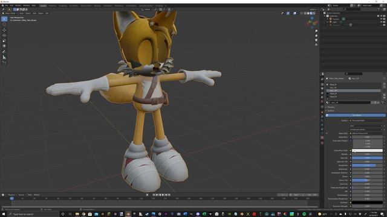The width and height of the screenshot is (387, 217).
Task: Collapse Collection in the outliner
Action: [325, 16]
